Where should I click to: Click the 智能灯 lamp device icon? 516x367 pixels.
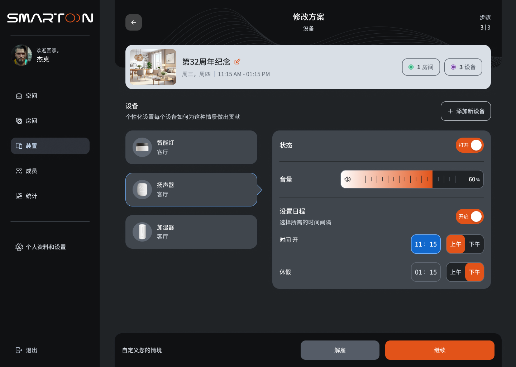pyautogui.click(x=142, y=147)
